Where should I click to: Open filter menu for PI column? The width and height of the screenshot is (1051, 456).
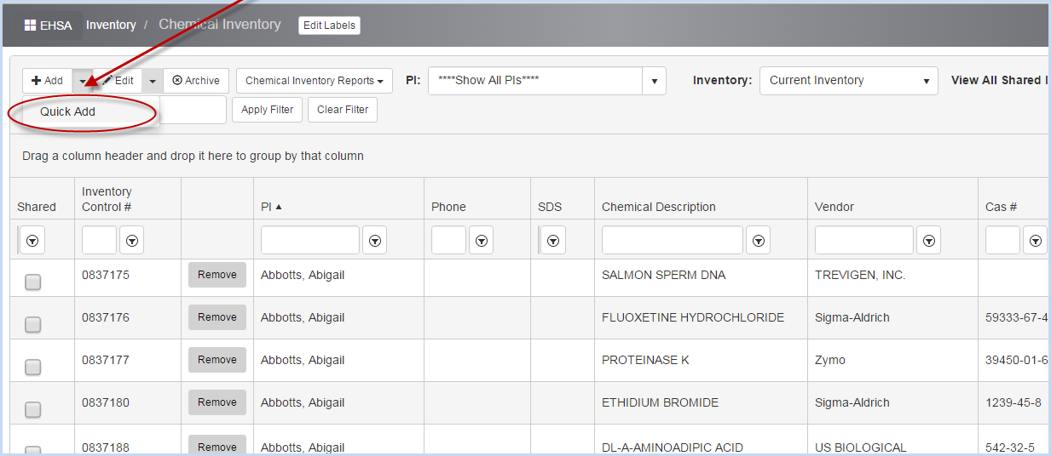click(375, 242)
